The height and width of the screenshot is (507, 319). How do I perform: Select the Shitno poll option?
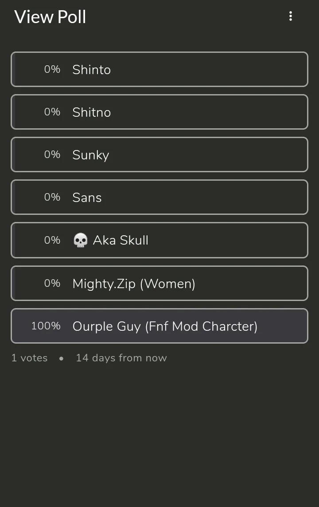point(159,112)
